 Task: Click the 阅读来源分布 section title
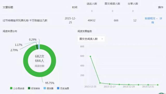point(10,31)
